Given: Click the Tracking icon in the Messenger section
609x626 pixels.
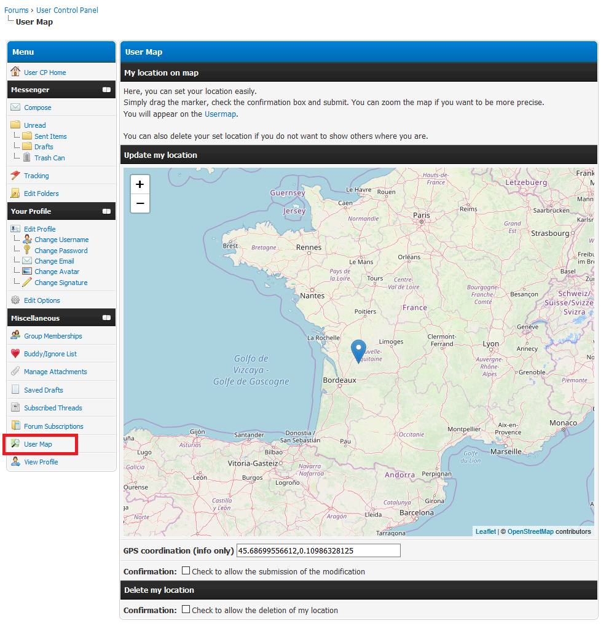Looking at the screenshot, I should (15, 176).
